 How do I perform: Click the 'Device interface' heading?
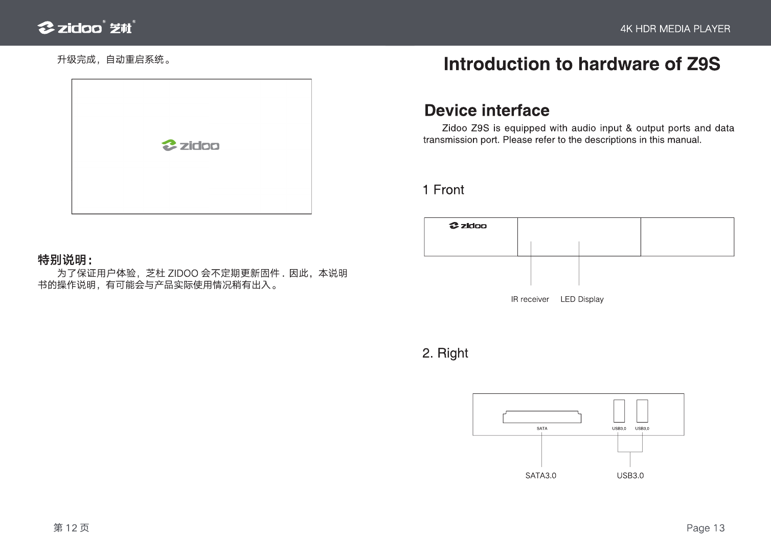click(487, 110)
